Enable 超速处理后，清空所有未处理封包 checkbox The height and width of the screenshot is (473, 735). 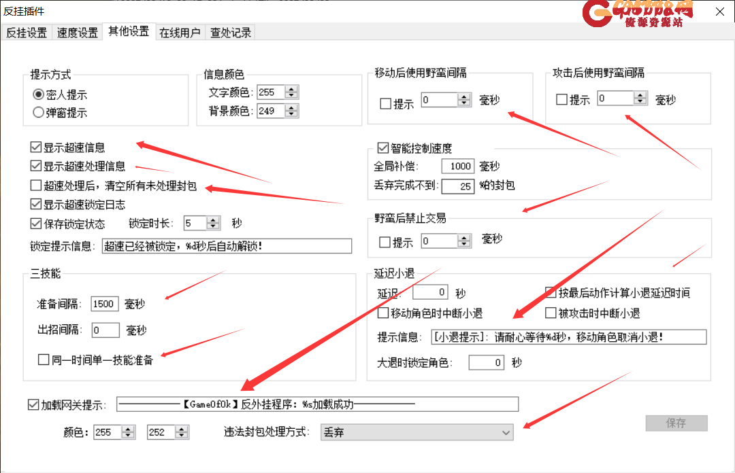[36, 186]
